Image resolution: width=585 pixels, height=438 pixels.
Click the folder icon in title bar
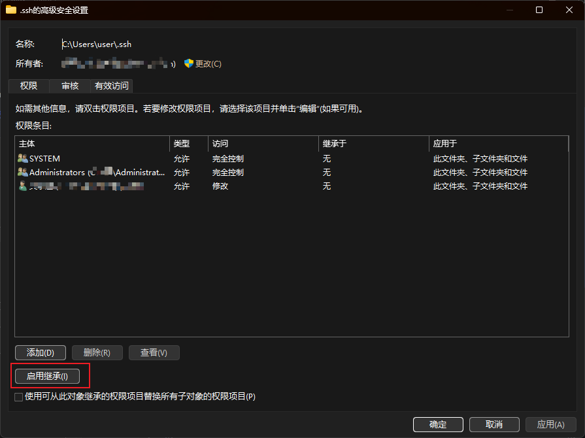(11, 10)
